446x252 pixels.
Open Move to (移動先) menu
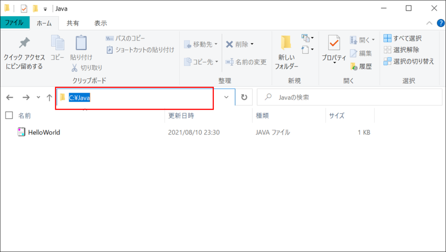point(201,44)
